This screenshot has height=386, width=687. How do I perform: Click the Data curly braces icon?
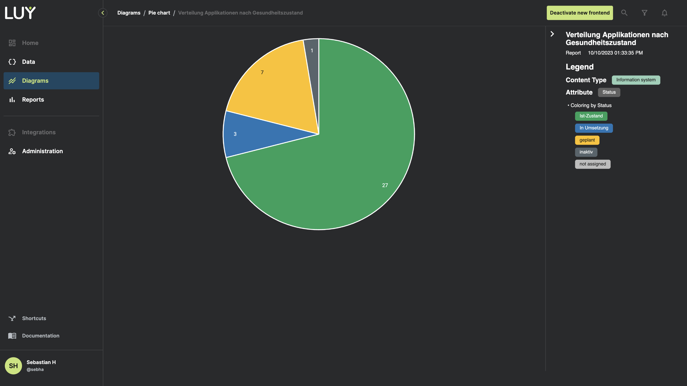tap(12, 62)
